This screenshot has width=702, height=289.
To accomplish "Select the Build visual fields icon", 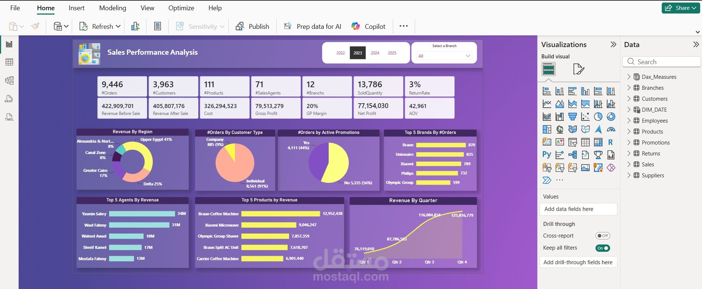I will click(x=548, y=69).
